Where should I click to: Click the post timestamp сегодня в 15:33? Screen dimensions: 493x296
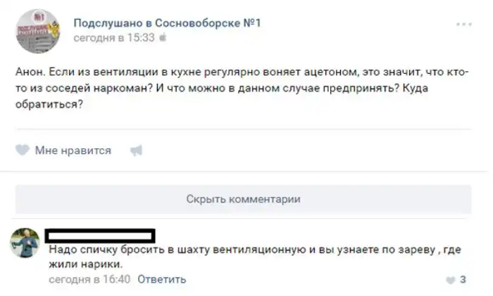click(113, 38)
